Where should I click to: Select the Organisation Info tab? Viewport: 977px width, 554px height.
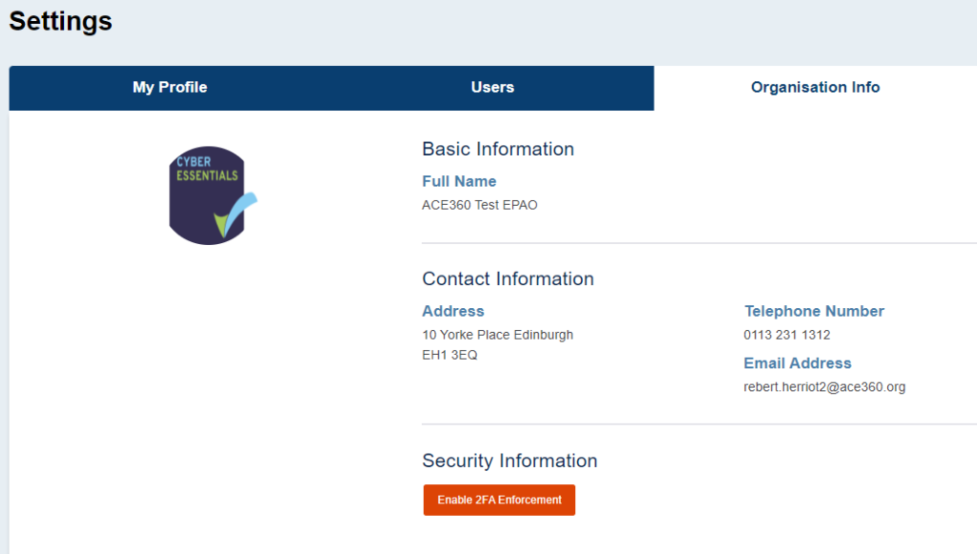[815, 88]
